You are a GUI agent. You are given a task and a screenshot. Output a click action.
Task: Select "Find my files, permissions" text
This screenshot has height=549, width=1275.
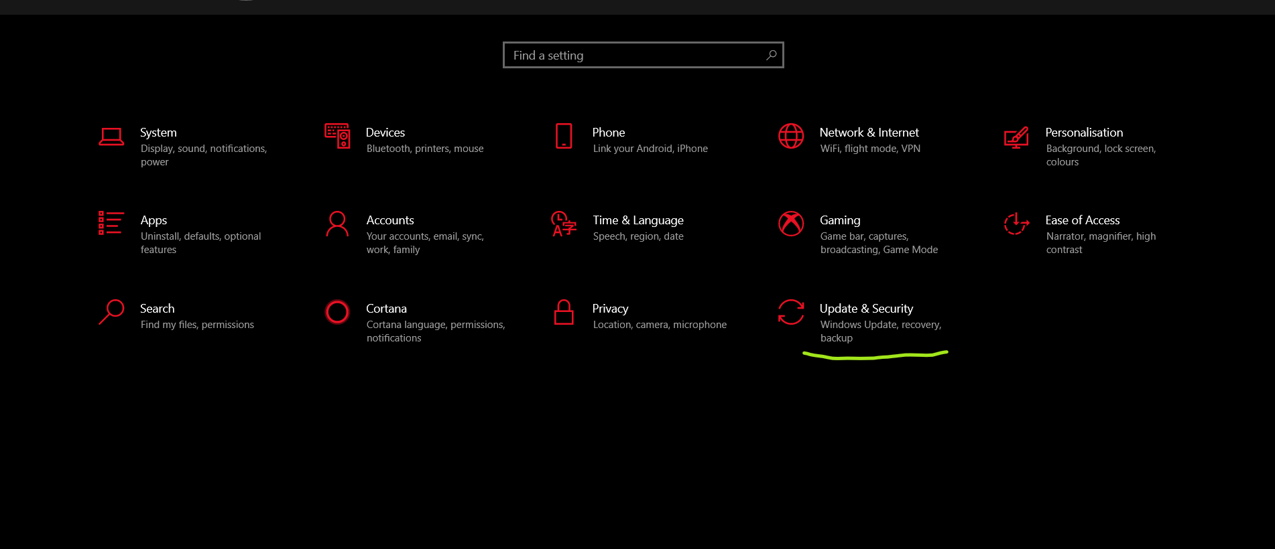tap(197, 325)
